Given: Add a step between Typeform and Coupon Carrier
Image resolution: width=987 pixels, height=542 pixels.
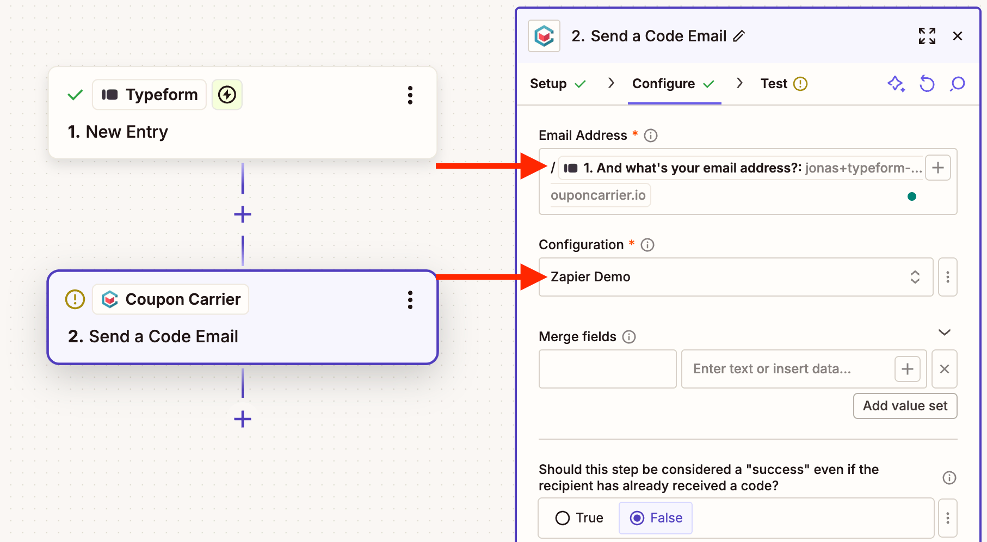Looking at the screenshot, I should [243, 214].
